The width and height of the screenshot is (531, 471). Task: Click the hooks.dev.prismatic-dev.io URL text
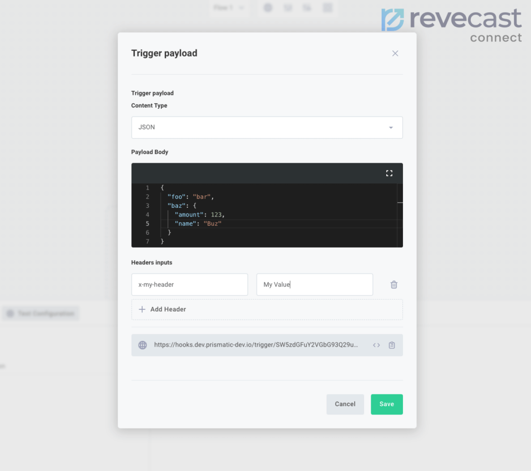256,345
